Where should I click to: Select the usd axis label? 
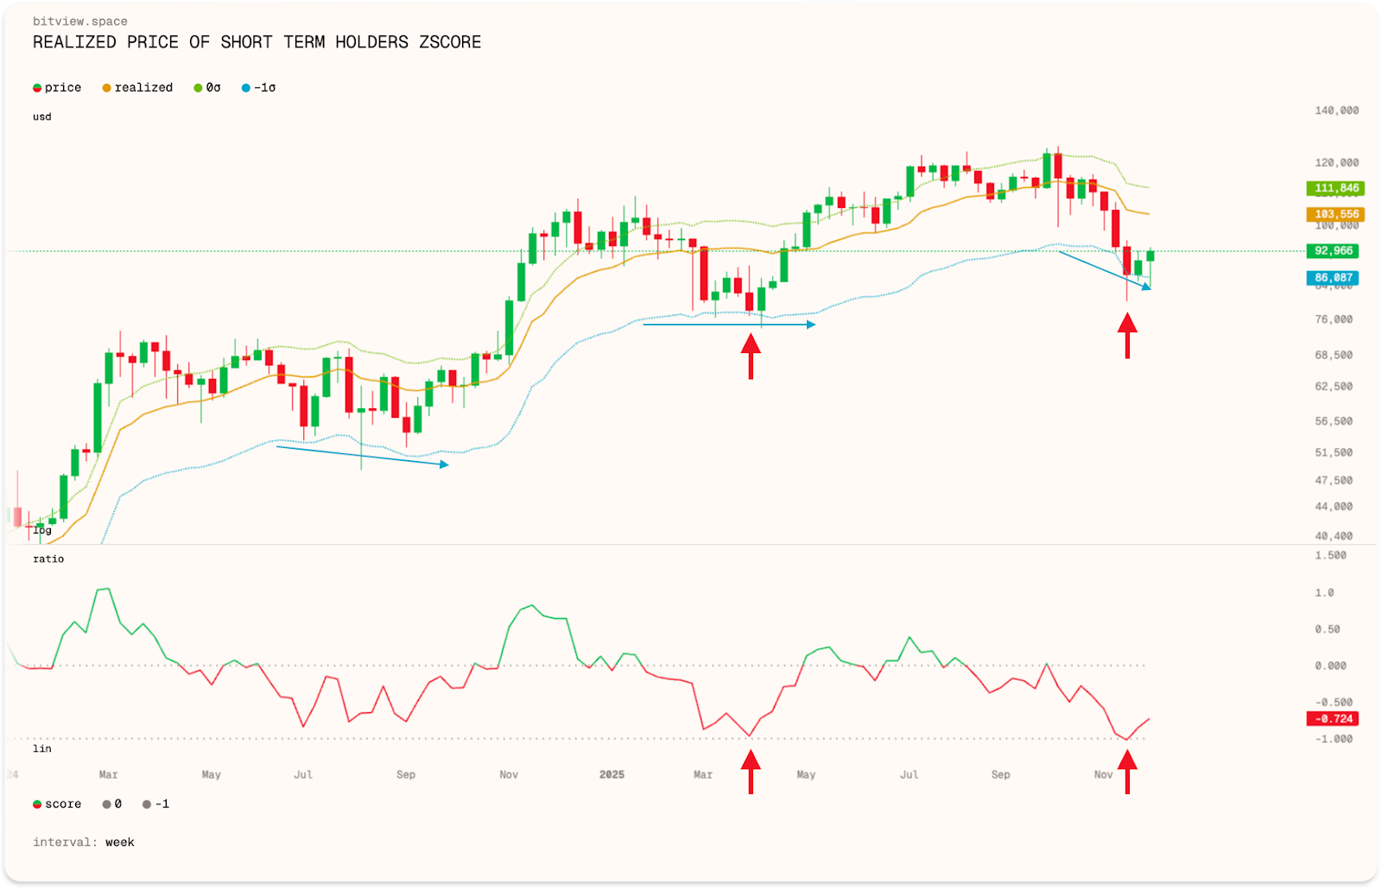41,116
